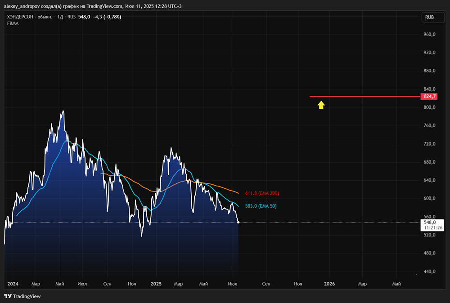Click the 611.8 (EMA 200) label
The image size is (450, 303).
point(262,193)
